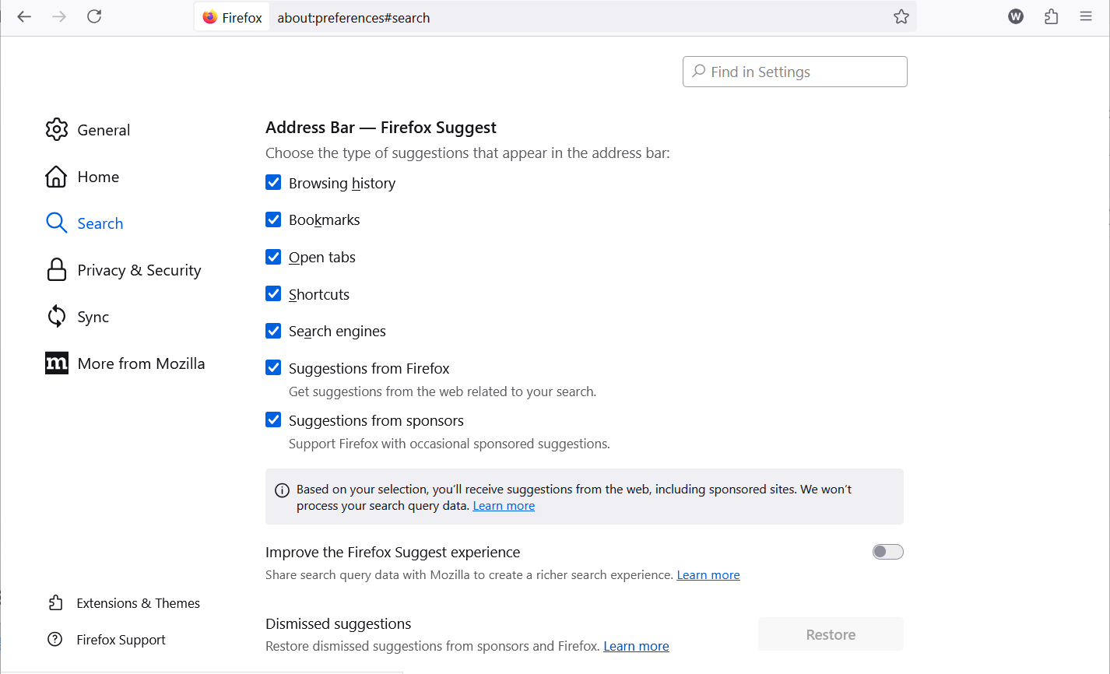This screenshot has height=674, width=1110.
Task: Reload the page
Action: pos(94,16)
